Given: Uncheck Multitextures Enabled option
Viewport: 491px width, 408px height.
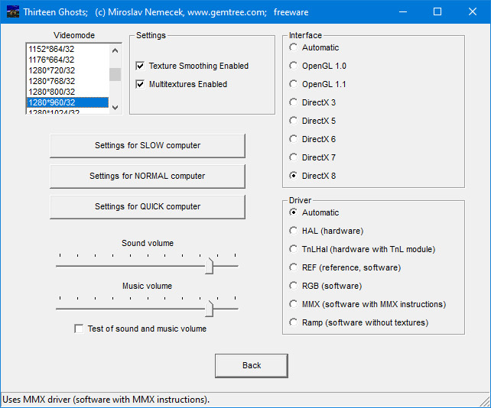Looking at the screenshot, I should [x=140, y=85].
